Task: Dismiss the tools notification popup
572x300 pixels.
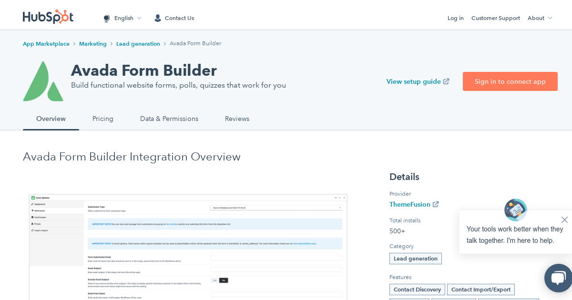Action: tap(564, 220)
